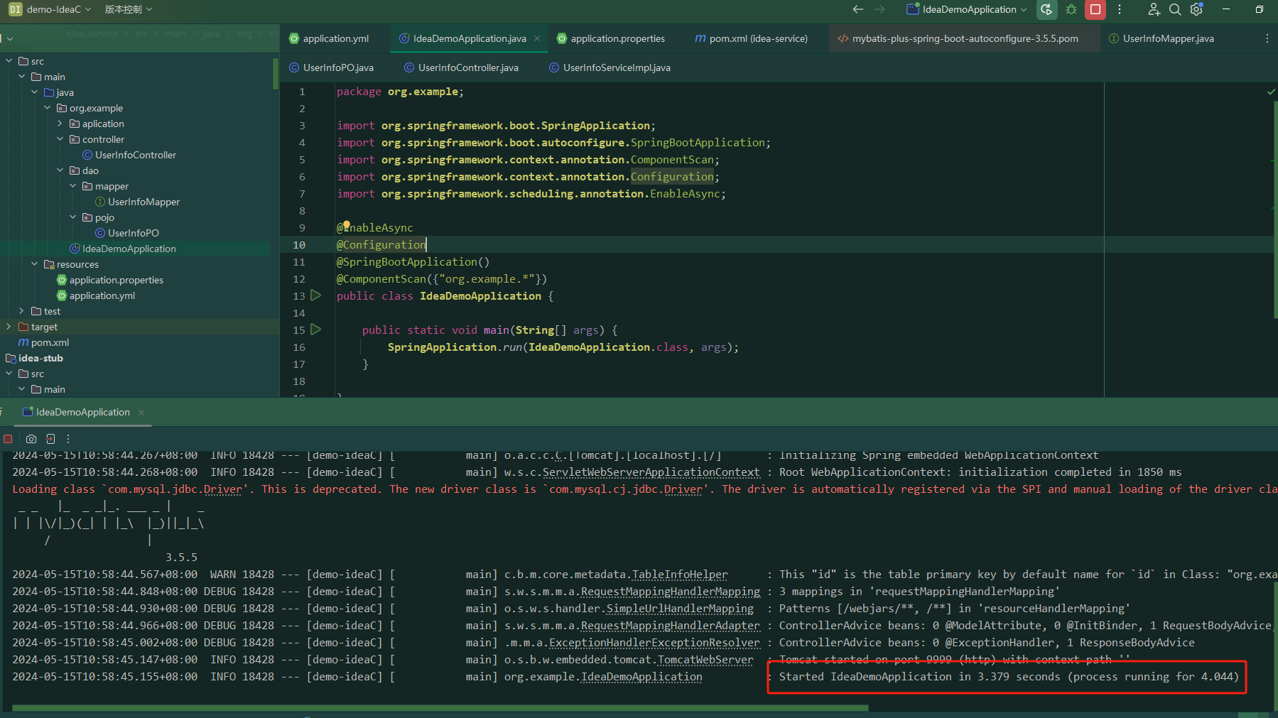1278x718 pixels.
Task: Place cursor on @ComponentScan line
Action: pos(441,279)
